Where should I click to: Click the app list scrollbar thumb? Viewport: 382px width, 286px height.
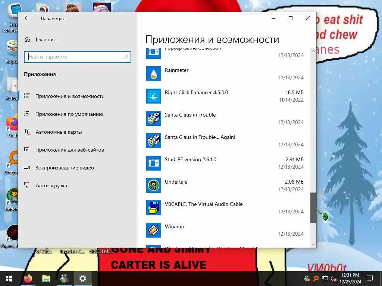[313, 208]
